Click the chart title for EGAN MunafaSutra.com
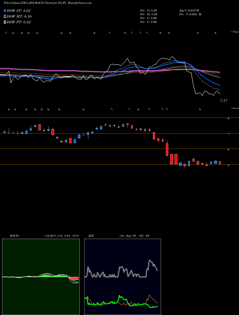 click(x=48, y=3)
